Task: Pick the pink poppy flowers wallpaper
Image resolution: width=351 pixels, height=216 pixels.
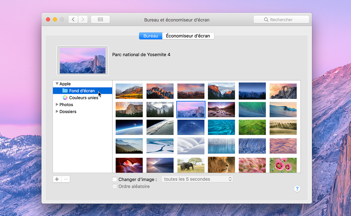Action: pyautogui.click(x=283, y=165)
